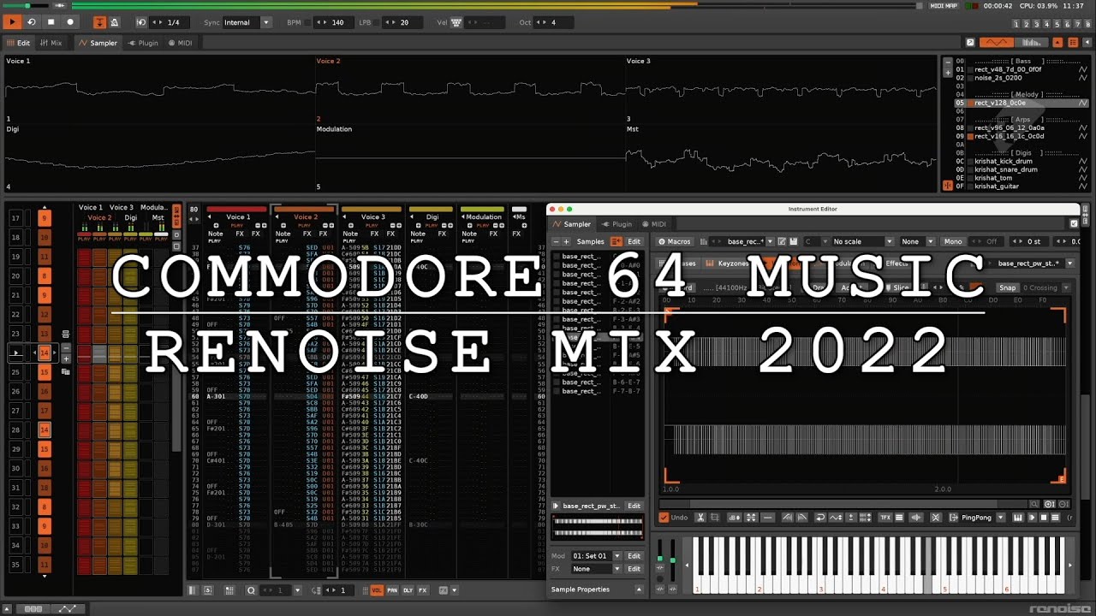This screenshot has width=1096, height=616.
Task: Click the Mono button
Action: [952, 241]
